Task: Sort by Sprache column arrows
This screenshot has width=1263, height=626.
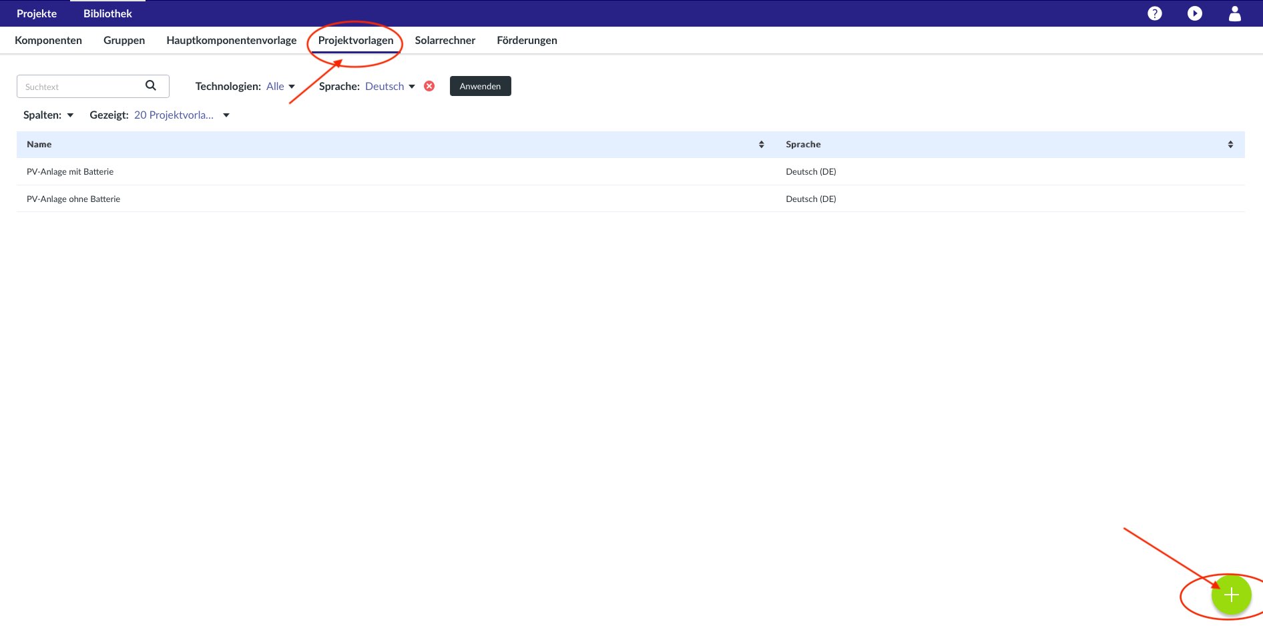Action: (1230, 145)
